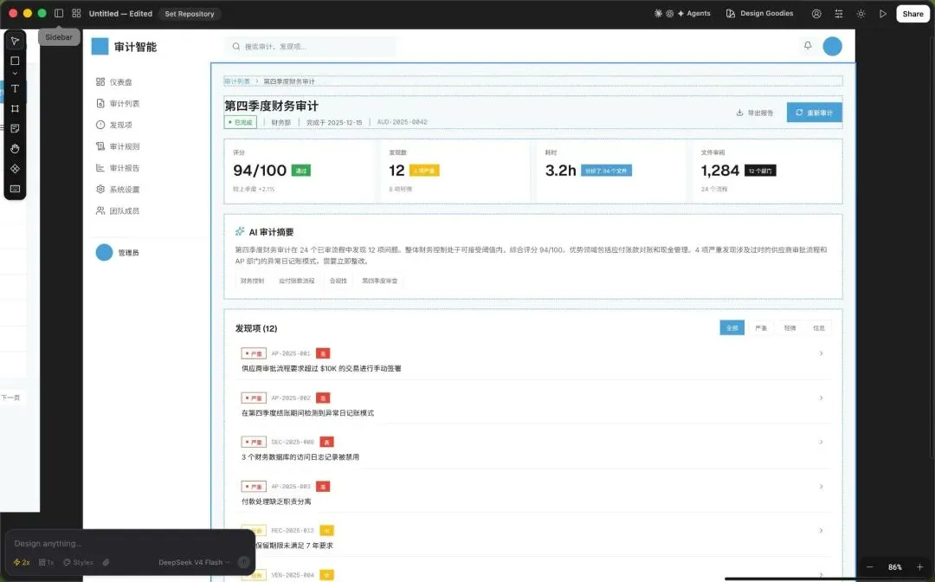
Task: Click the 应付账款流程 tag
Action: click(x=296, y=281)
